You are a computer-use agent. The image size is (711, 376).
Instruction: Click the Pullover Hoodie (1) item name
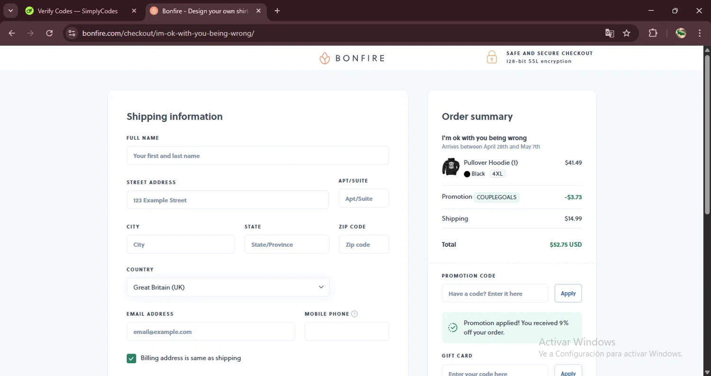coord(491,162)
